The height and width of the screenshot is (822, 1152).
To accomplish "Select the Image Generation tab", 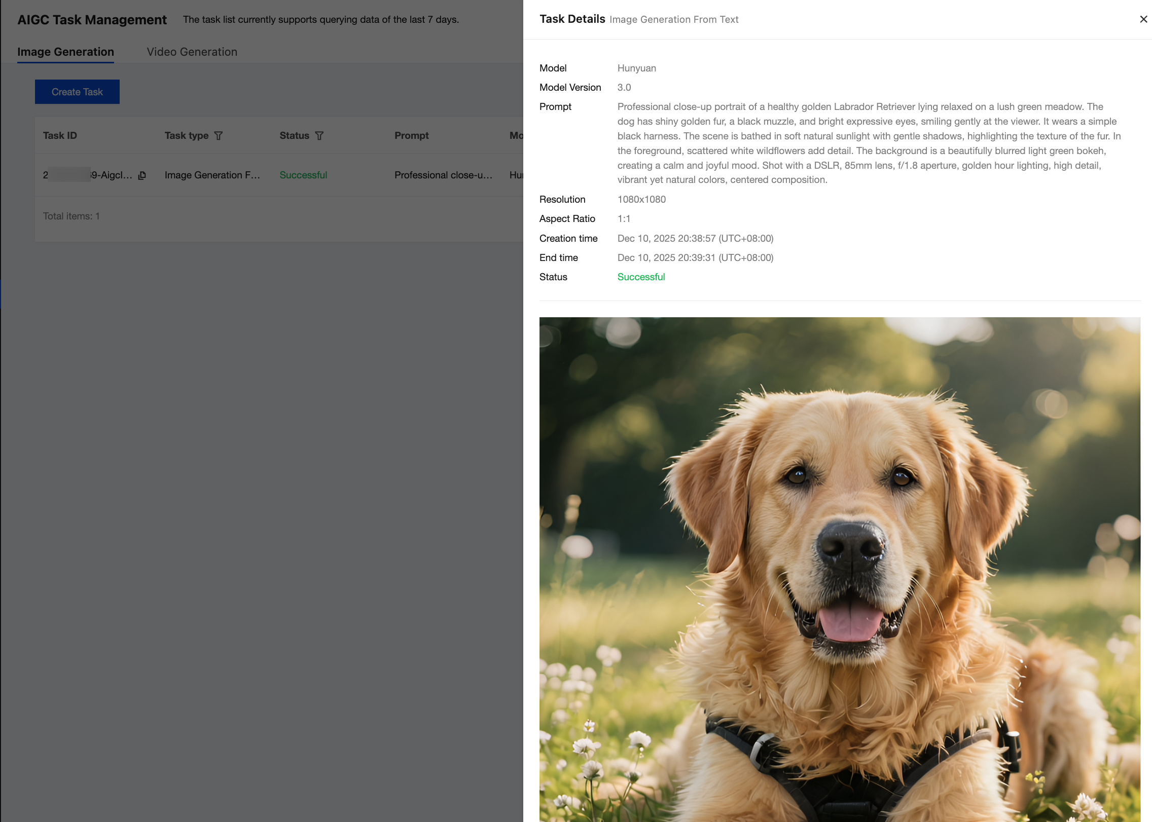I will [65, 52].
